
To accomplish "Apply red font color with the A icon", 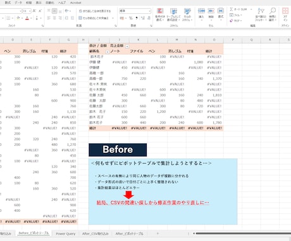I will click(27, 18).
